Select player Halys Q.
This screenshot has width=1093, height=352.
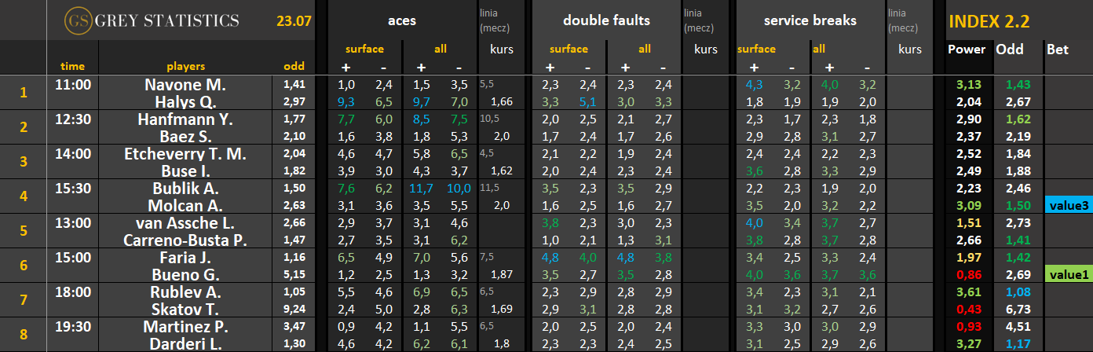click(185, 101)
